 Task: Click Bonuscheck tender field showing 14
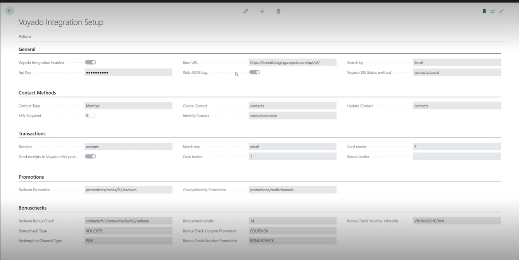tap(293, 221)
